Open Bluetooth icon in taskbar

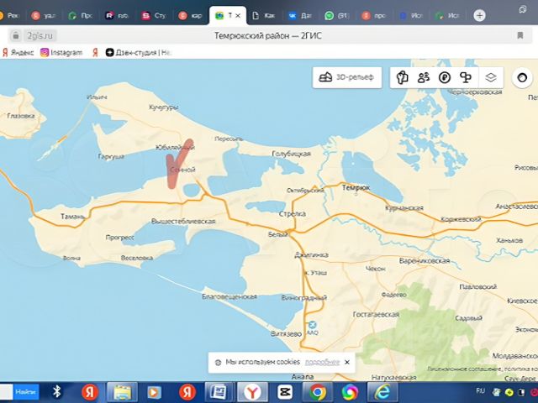[57, 392]
